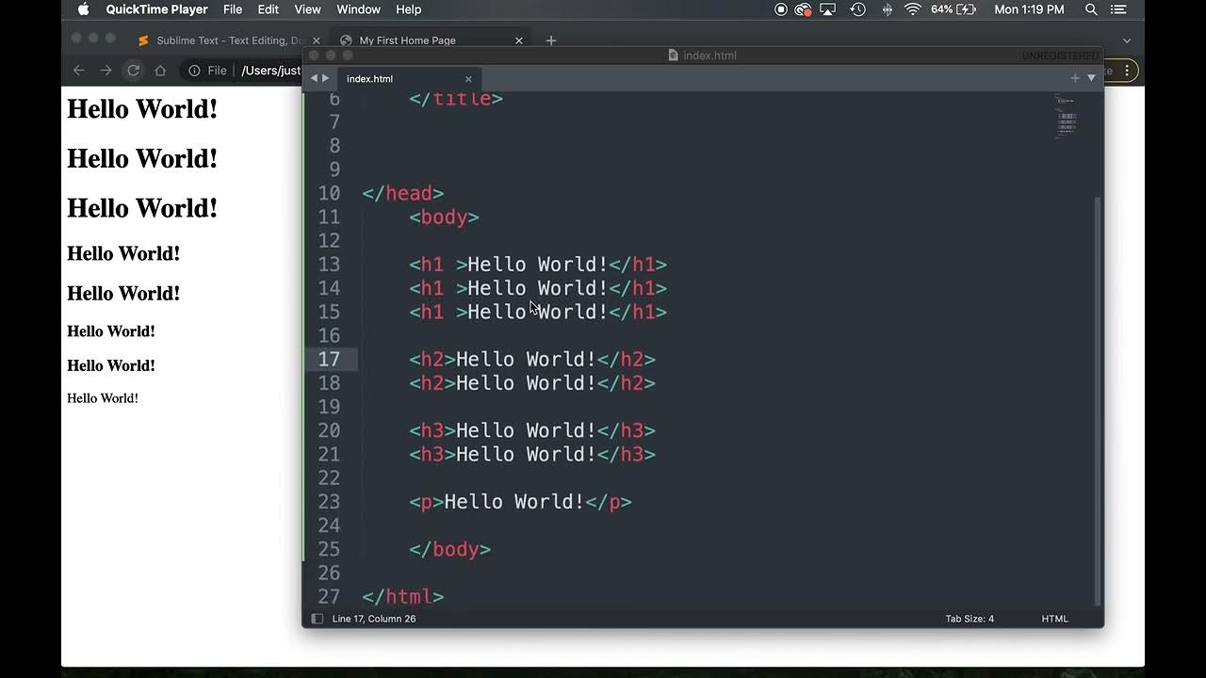Click line number 17 in gutter
The width and height of the screenshot is (1206, 678).
[x=329, y=360]
